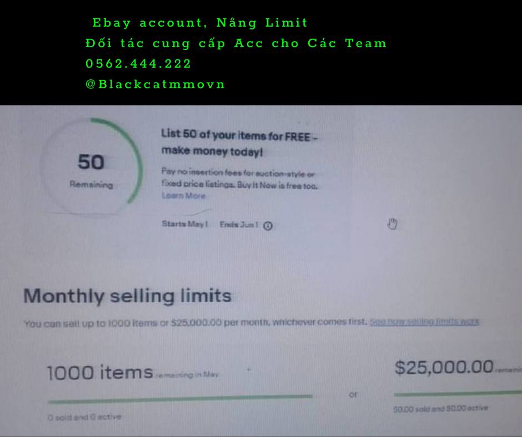The width and height of the screenshot is (522, 437).
Task: Click the 0 sold and 0 active text
Action: click(x=84, y=417)
